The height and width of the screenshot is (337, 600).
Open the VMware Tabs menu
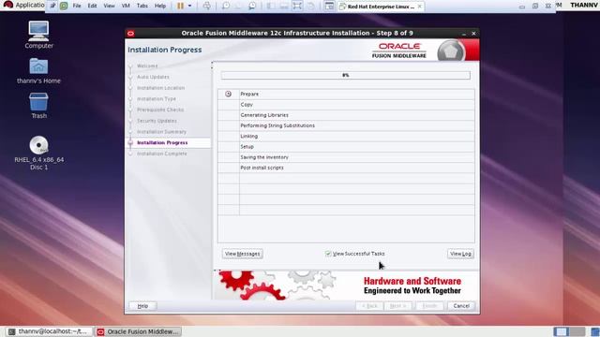pos(142,6)
